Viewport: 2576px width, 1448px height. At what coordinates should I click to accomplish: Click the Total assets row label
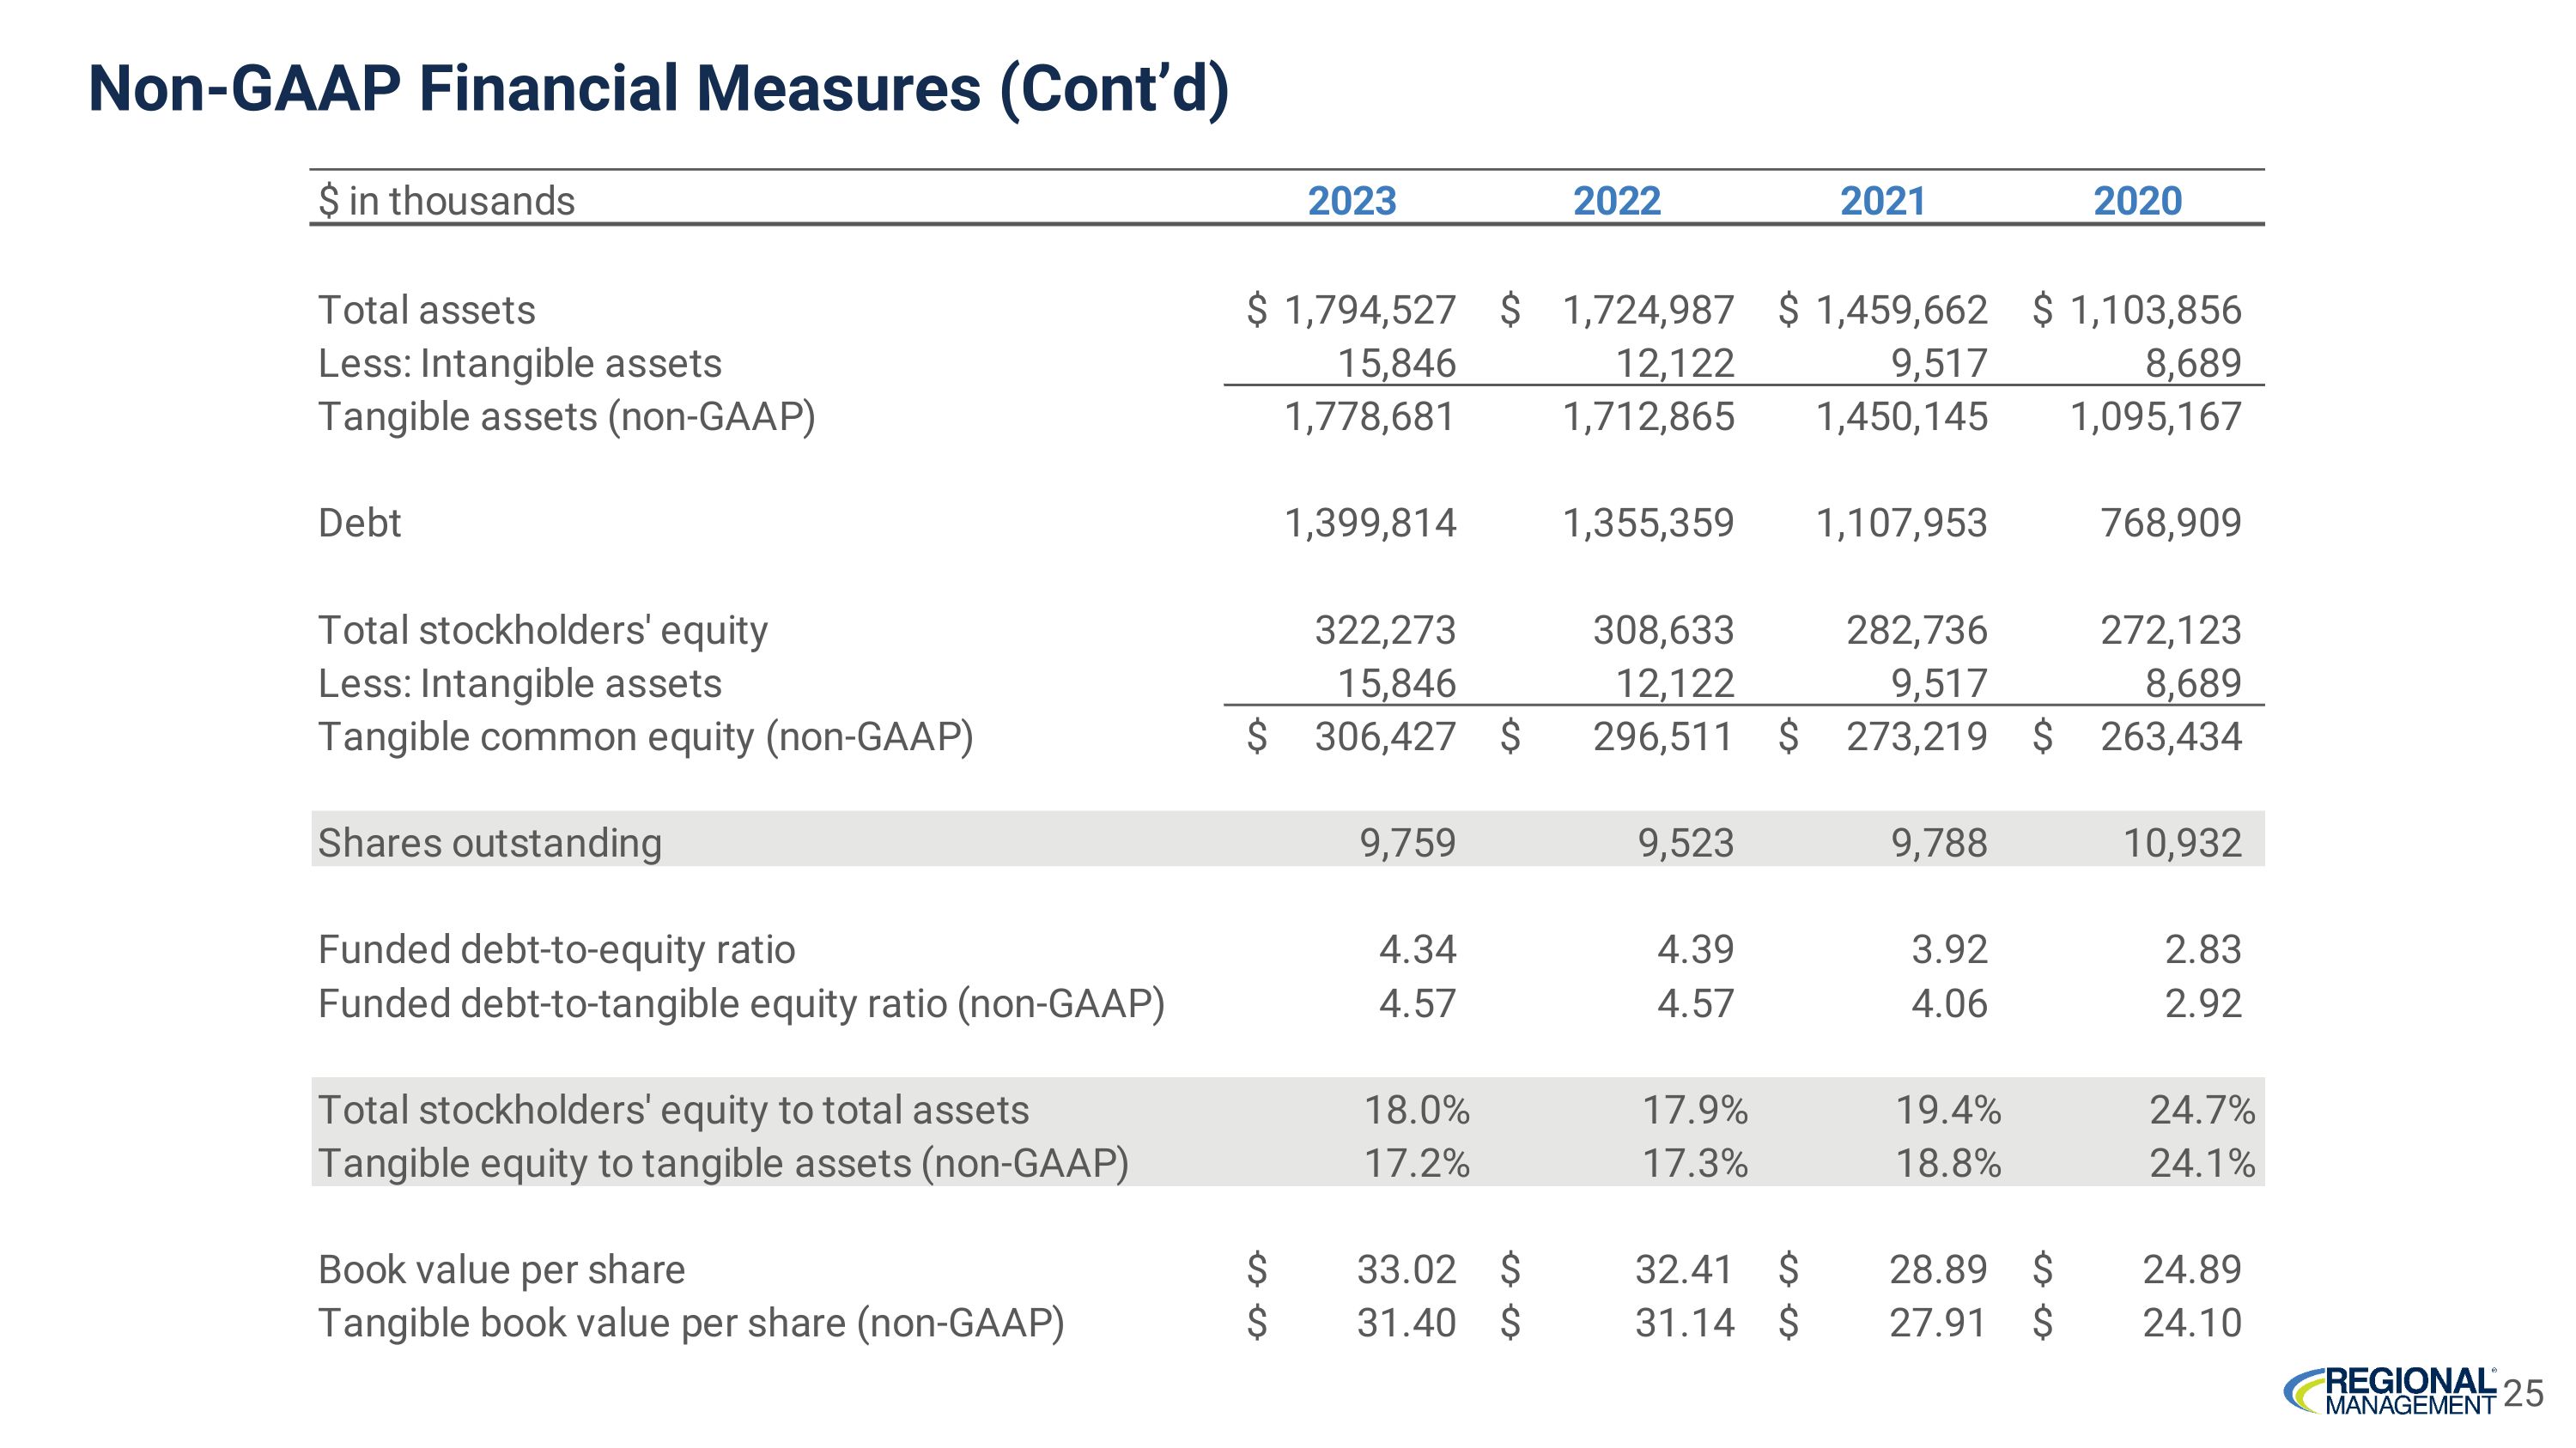(x=426, y=310)
